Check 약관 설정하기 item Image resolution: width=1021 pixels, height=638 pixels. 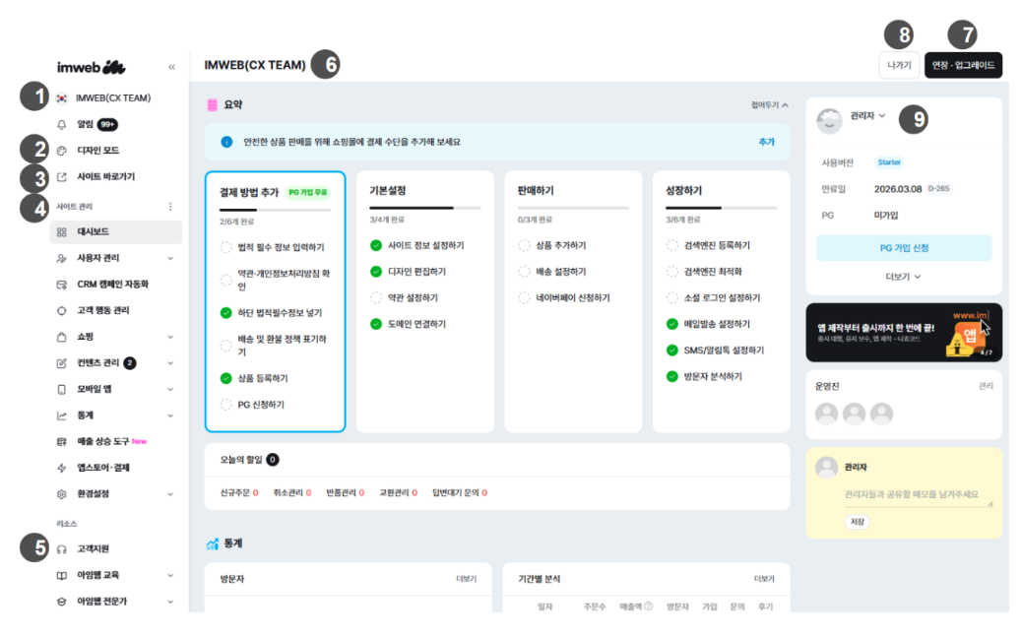(376, 297)
